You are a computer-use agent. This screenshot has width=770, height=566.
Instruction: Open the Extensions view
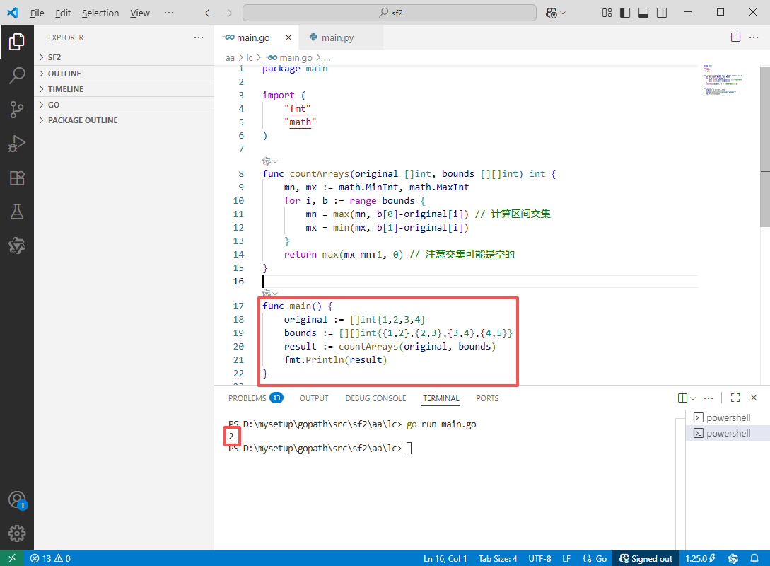(17, 178)
